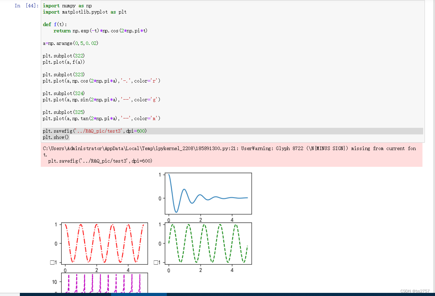Click the plt.show() line
Viewport: 435px width, 296px height.
(x=56, y=137)
